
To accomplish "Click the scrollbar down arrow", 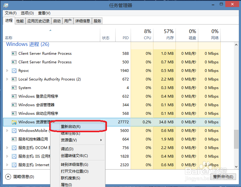I will pyautogui.click(x=236, y=166).
